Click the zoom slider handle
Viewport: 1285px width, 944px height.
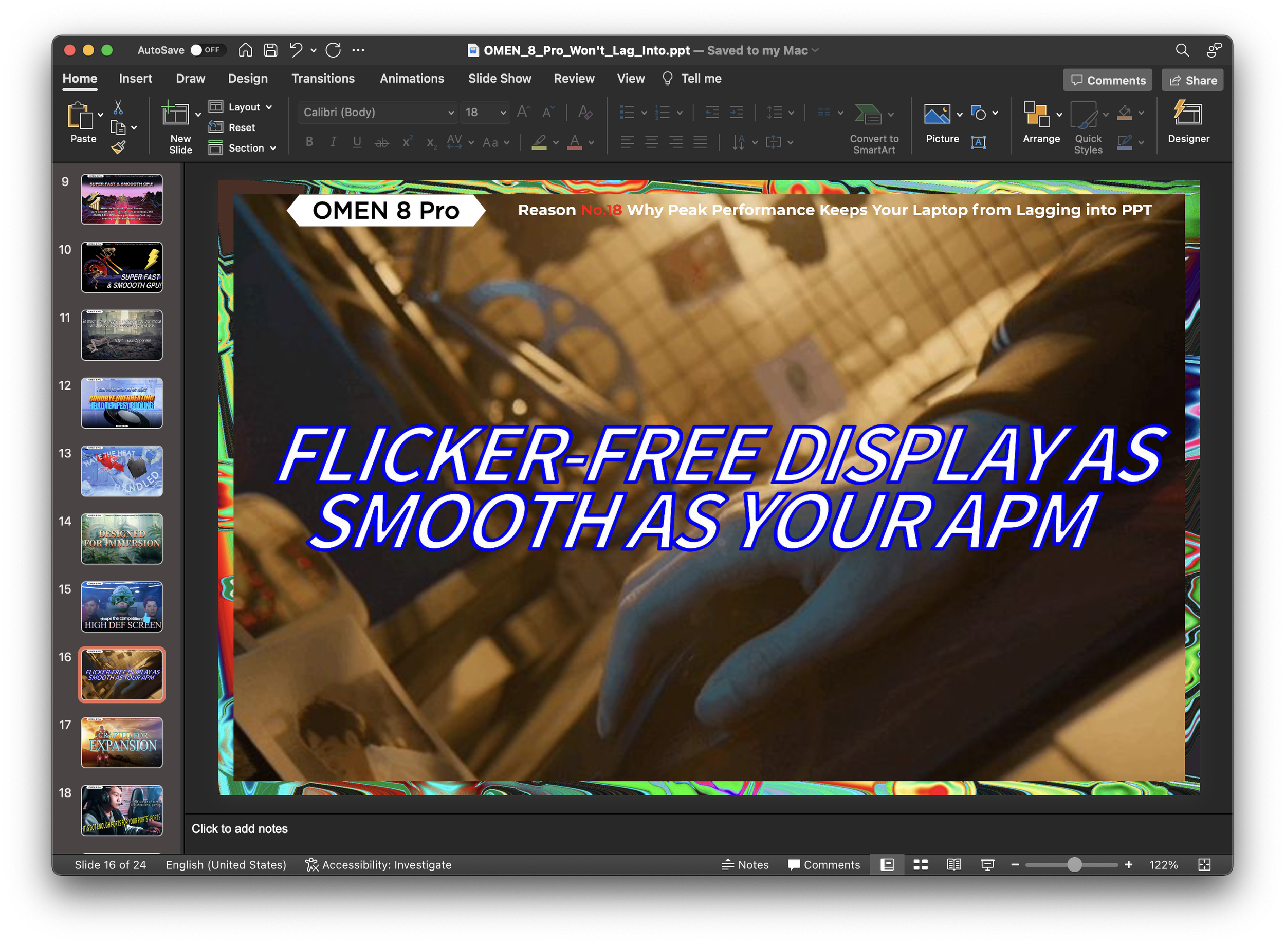(x=1074, y=864)
